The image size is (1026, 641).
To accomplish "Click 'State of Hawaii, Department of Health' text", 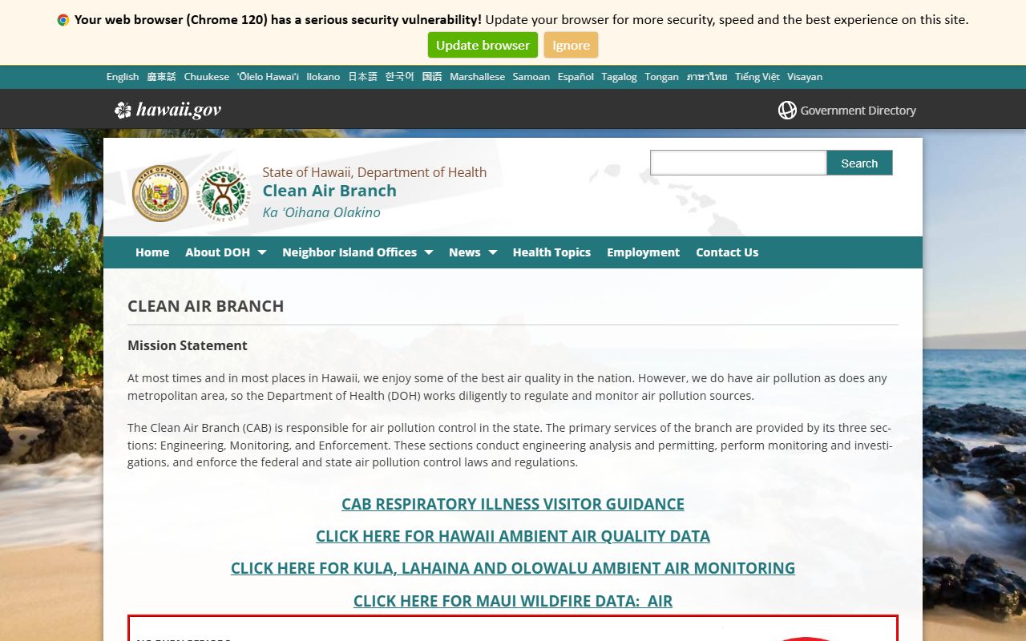I will point(374,172).
